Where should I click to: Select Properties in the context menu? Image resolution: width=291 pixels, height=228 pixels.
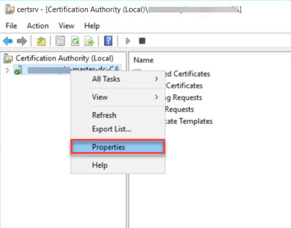118,147
